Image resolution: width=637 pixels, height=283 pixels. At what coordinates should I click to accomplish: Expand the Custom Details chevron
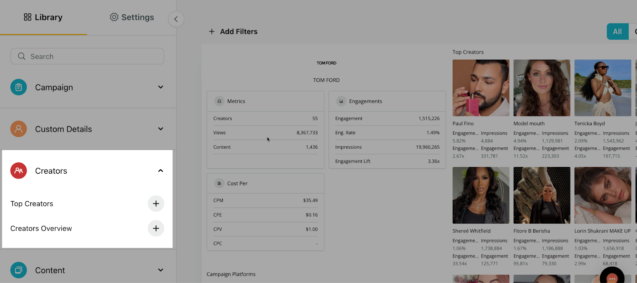click(160, 129)
